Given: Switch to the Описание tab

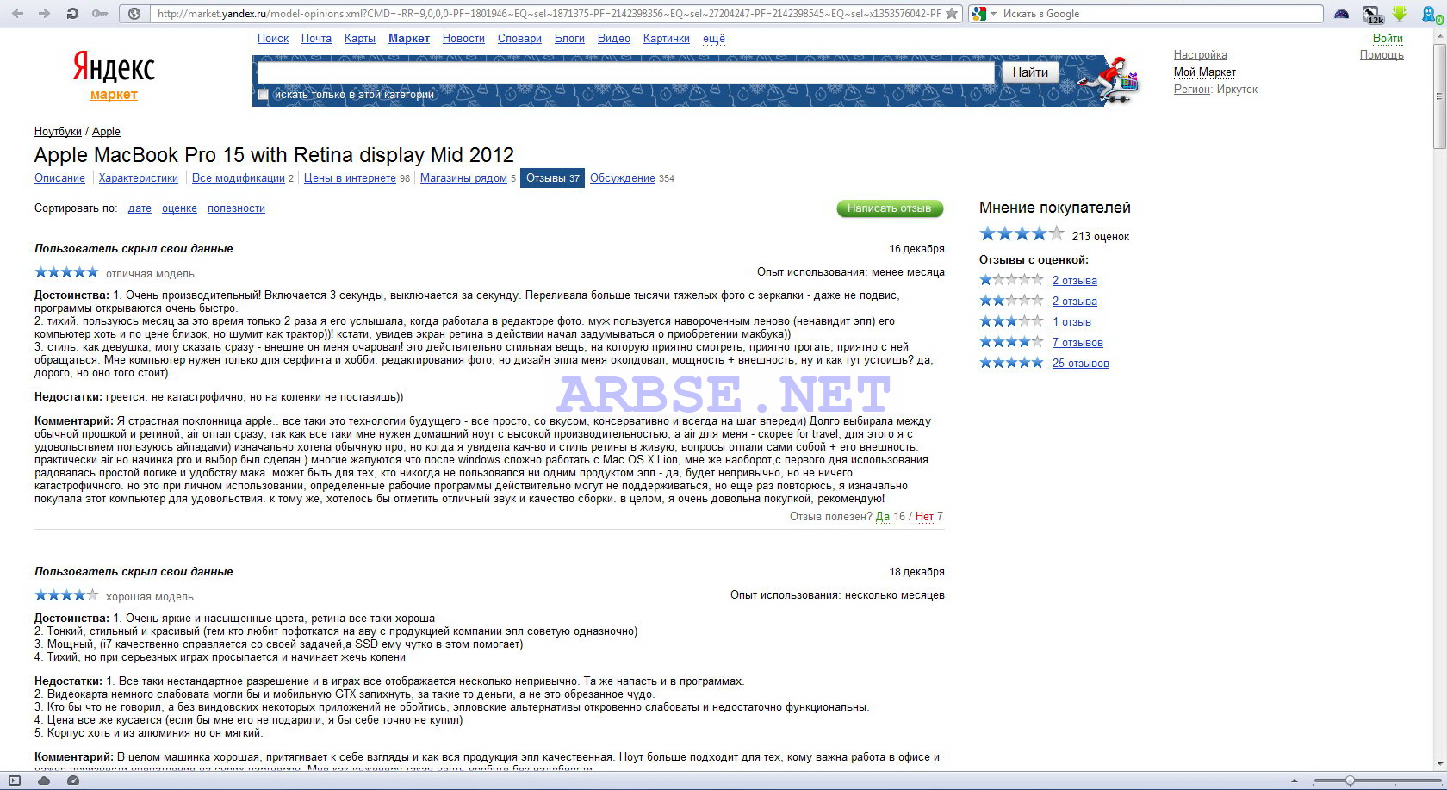Looking at the screenshot, I should 59,178.
